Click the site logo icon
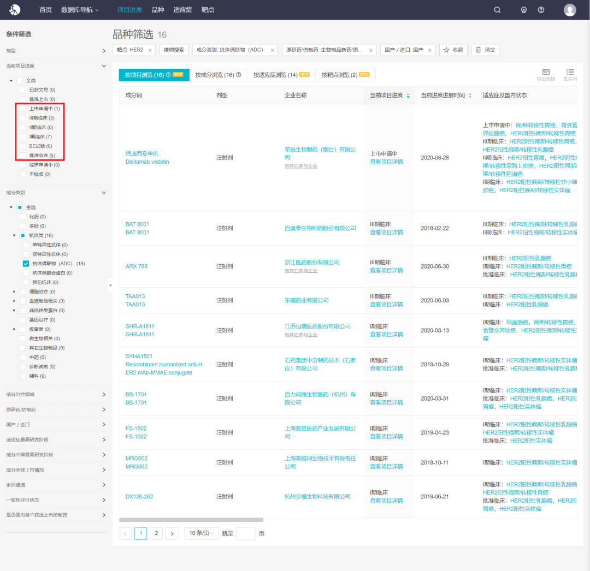 (x=15, y=10)
